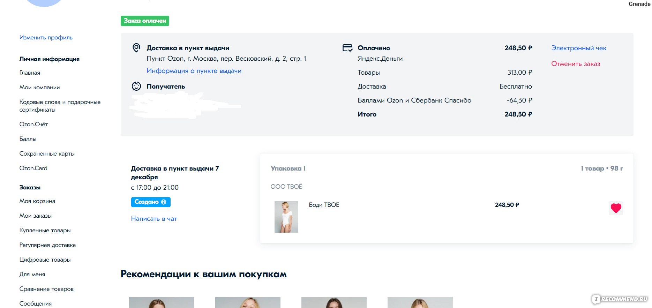Click the Заказ оплачен status label
This screenshot has width=652, height=308.
[145, 21]
